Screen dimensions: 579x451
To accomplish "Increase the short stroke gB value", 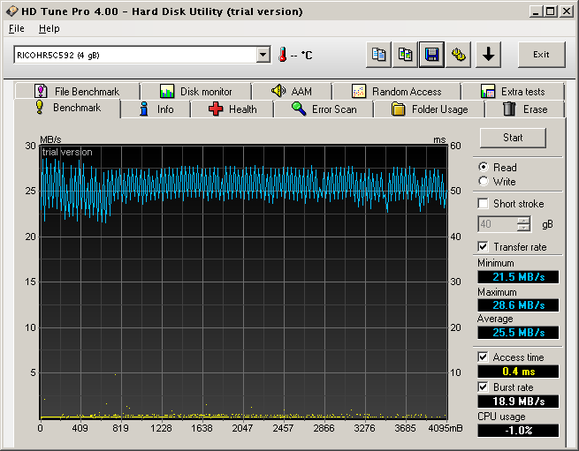I will pyautogui.click(x=523, y=221).
